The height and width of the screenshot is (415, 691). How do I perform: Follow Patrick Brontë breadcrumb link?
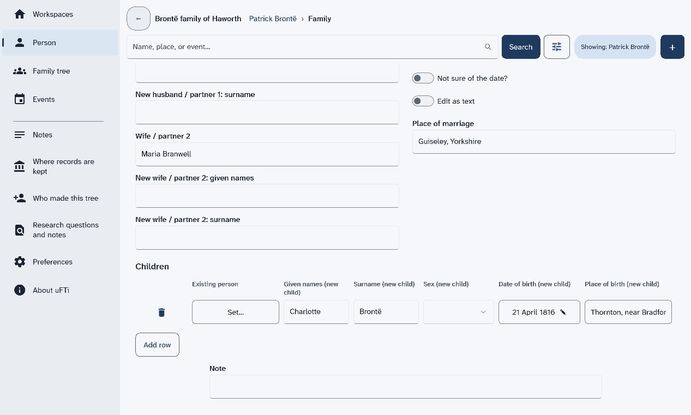(x=273, y=19)
